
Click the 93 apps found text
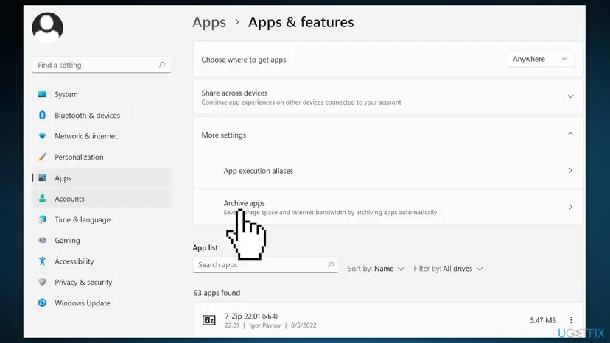point(217,293)
